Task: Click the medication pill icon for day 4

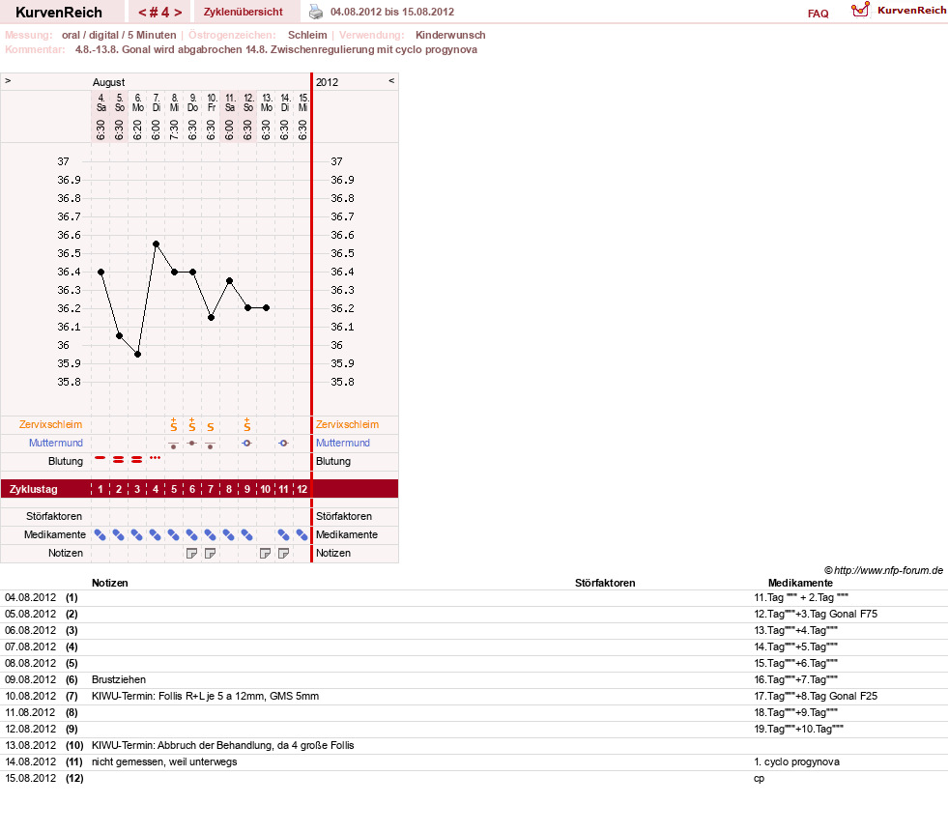Action: [x=156, y=535]
